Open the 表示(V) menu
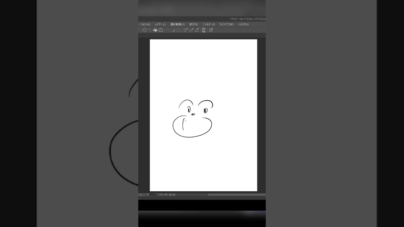 pos(193,24)
